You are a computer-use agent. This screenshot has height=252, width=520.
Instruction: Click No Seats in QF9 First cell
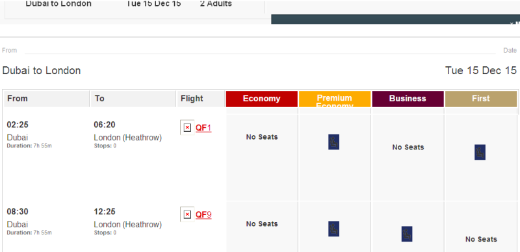[481, 239]
